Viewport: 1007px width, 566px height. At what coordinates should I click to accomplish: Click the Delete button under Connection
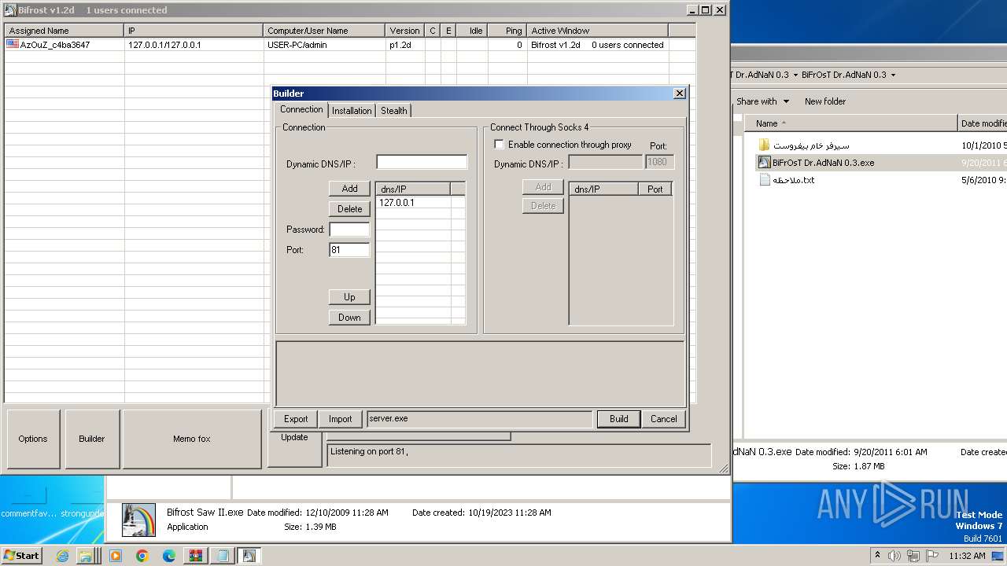(349, 209)
